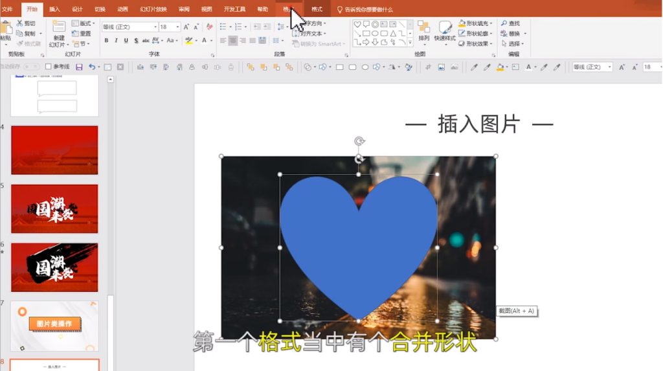663x371 pixels.
Task: Click the undo arrow icon
Action: (92, 67)
